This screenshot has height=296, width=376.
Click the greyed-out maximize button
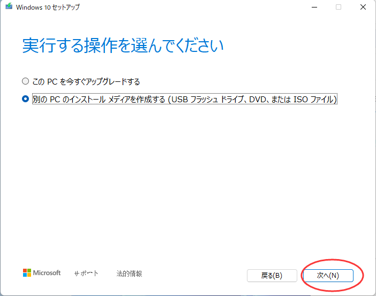[339, 7]
